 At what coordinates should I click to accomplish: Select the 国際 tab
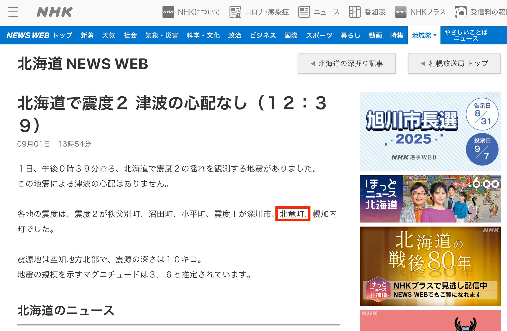(291, 36)
